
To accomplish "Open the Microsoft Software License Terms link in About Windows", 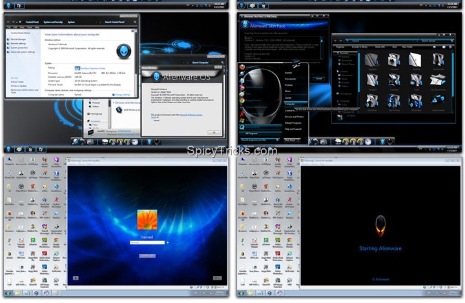I will pos(191,115).
